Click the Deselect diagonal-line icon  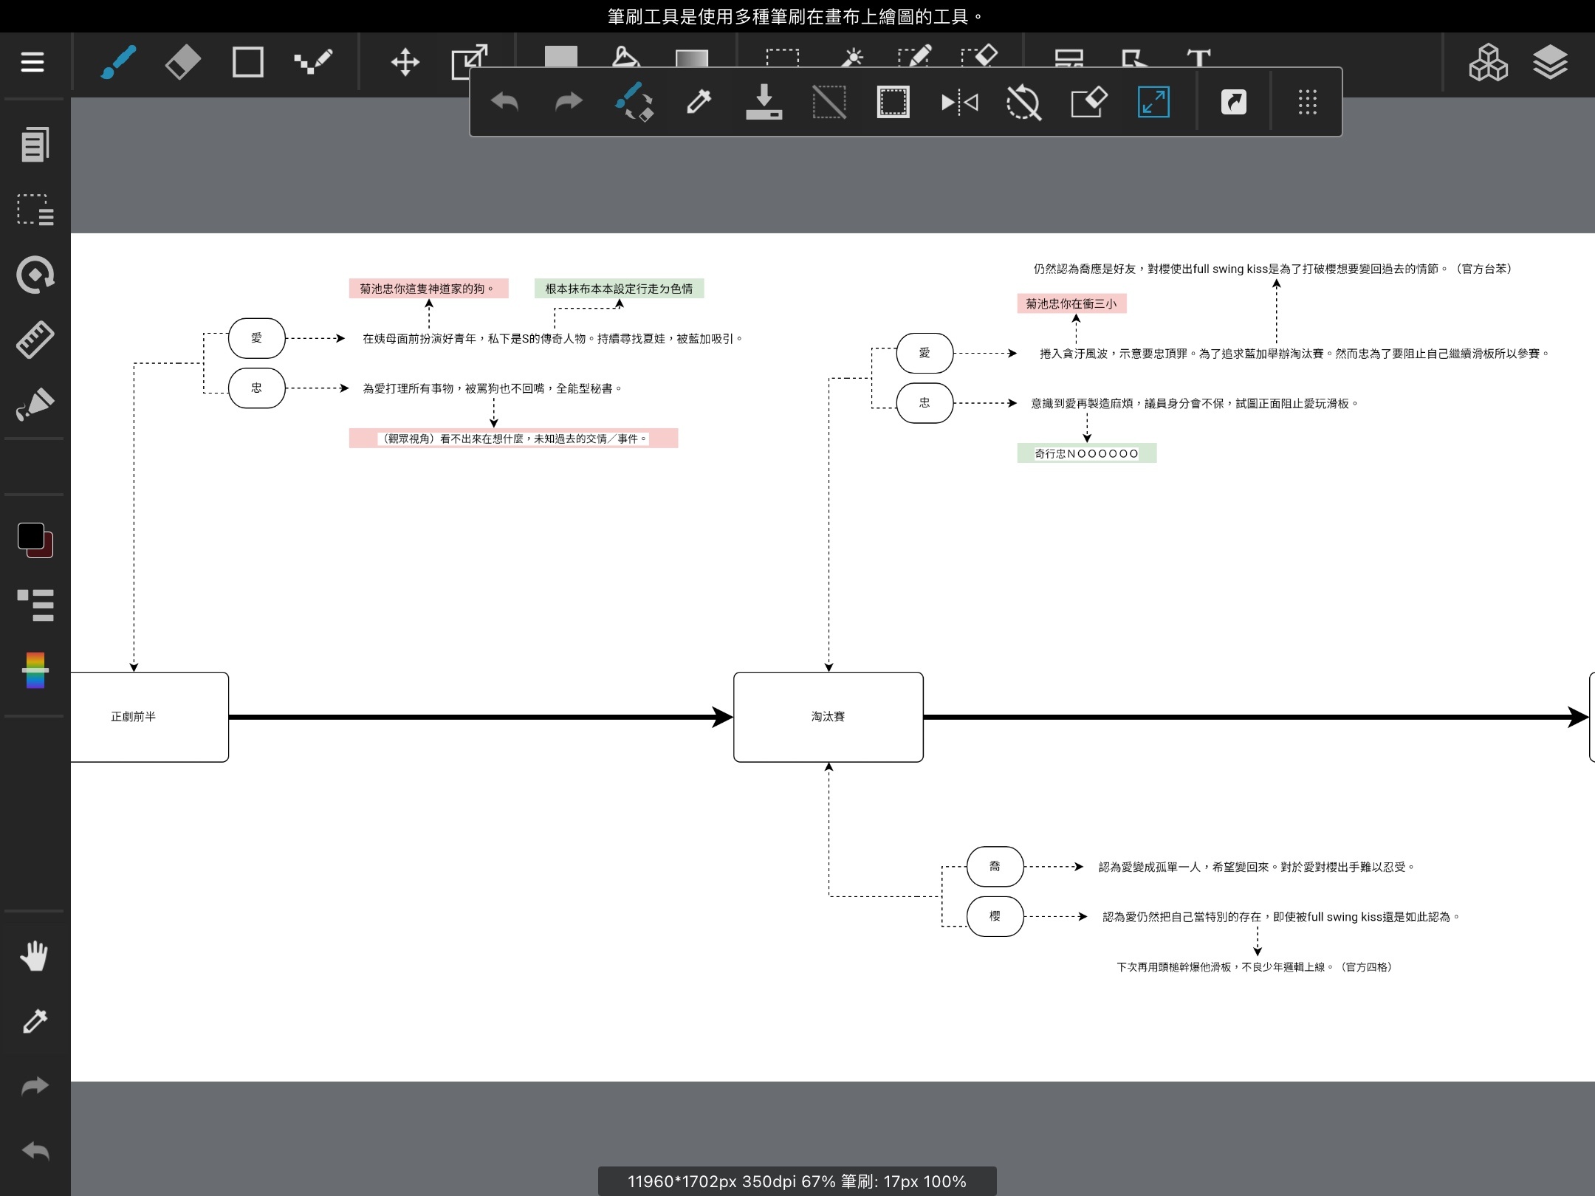pos(829,102)
